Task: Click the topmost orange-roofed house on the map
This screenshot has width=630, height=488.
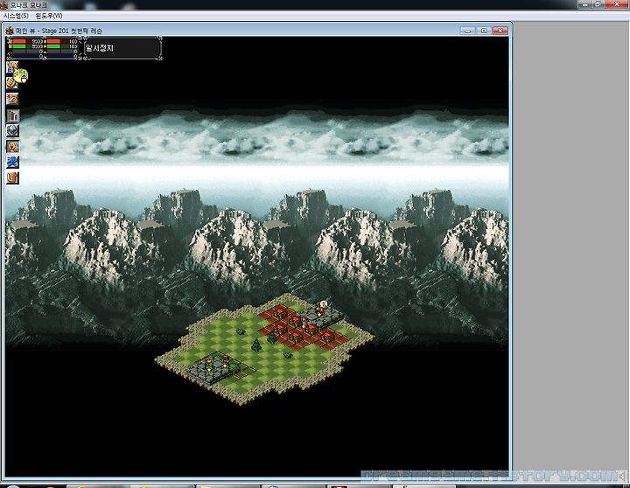Action: (279, 311)
